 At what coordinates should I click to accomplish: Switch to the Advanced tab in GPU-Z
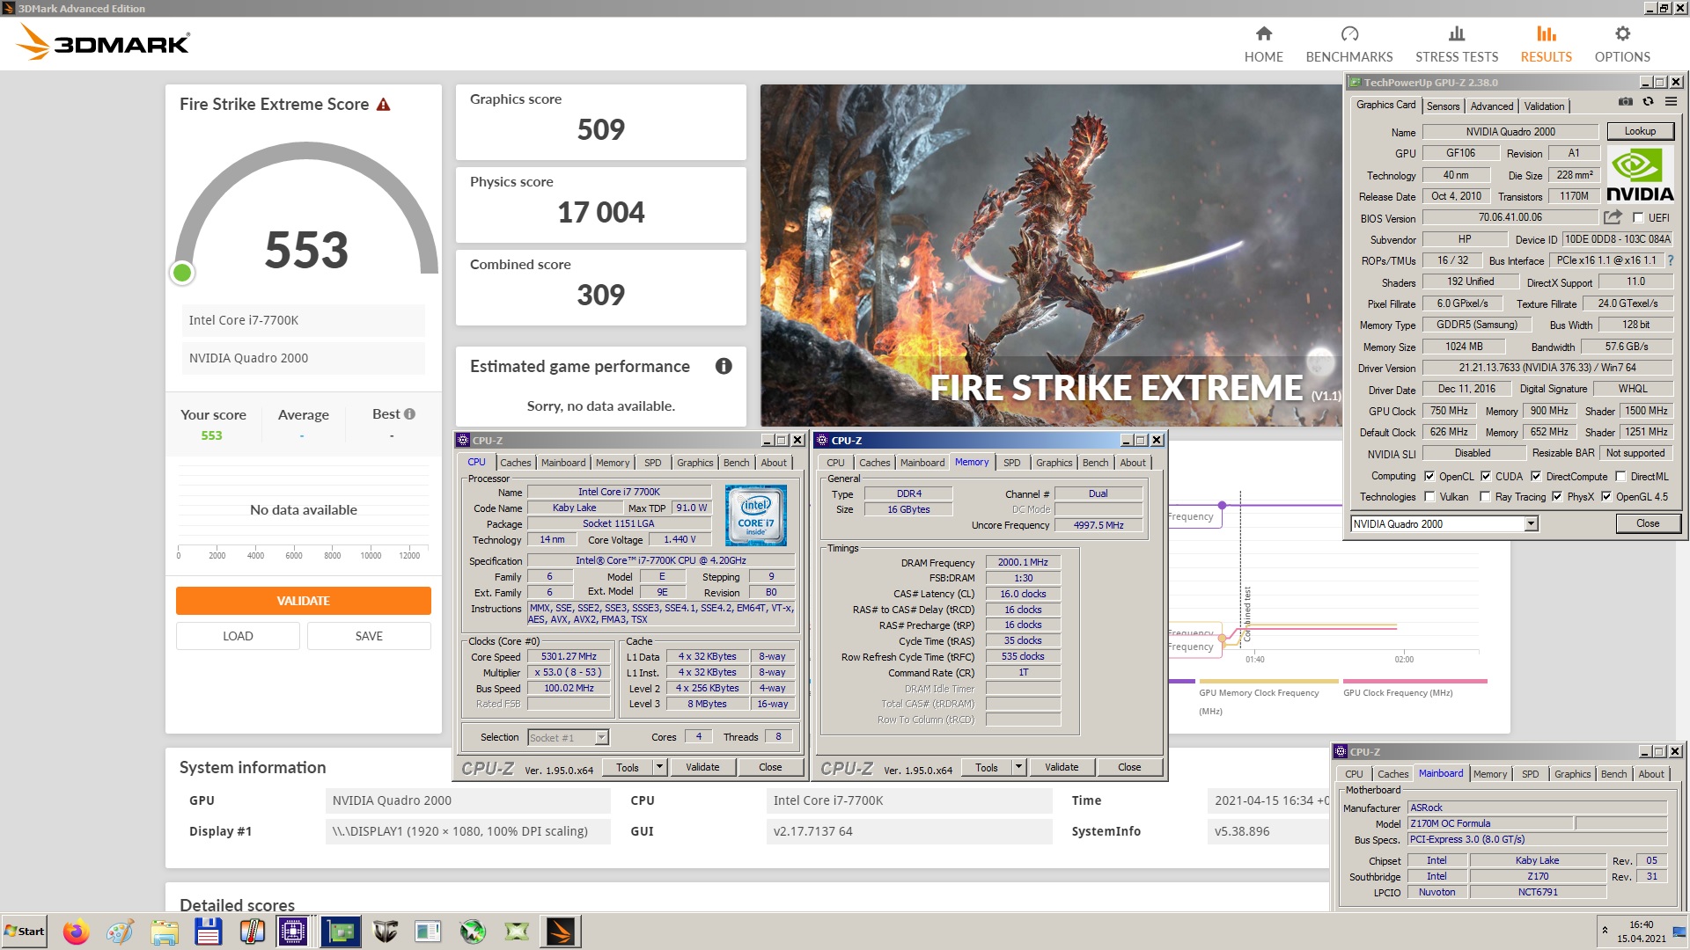pos(1492,106)
